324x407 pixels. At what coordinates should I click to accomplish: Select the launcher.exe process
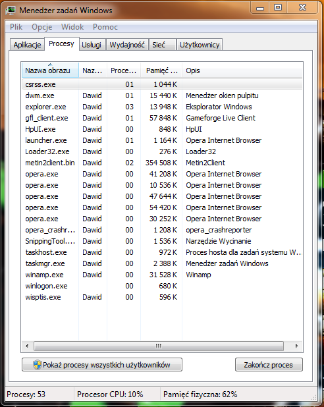coord(162,140)
